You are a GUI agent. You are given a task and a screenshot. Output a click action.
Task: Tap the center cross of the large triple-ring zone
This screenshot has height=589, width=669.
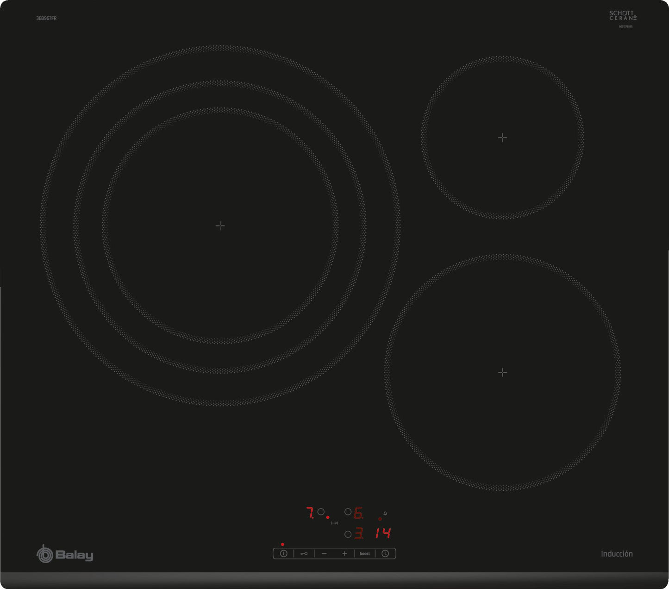coord(220,226)
